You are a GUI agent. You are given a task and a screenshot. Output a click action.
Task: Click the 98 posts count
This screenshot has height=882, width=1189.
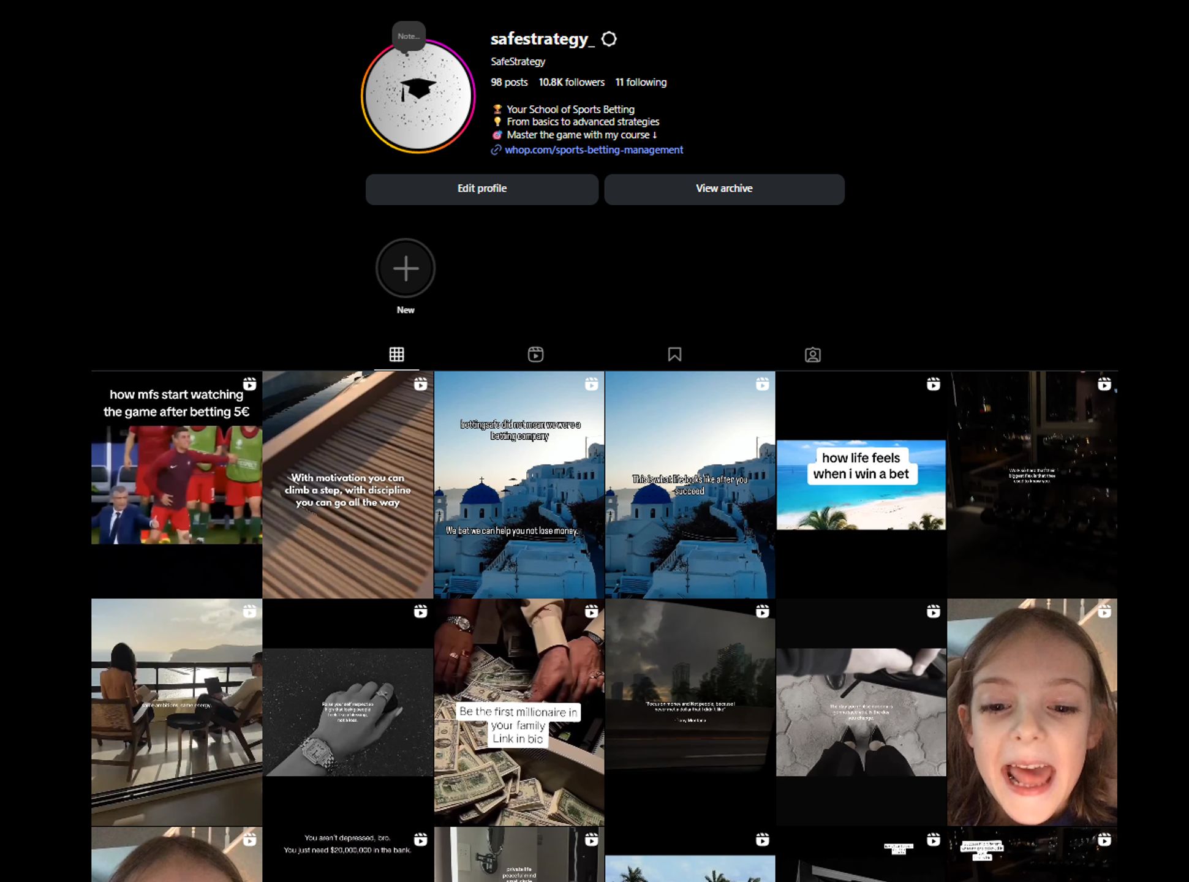click(509, 82)
